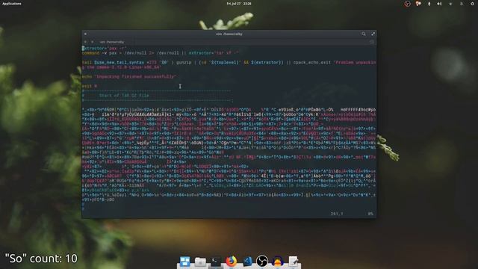The width and height of the screenshot is (478, 269).
Task: Open Multitasking View from the dock
Action: 184,262
